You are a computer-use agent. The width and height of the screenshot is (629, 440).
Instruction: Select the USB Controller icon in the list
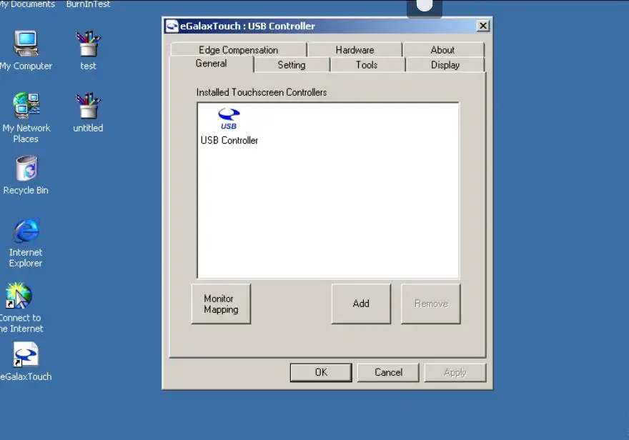coord(229,119)
